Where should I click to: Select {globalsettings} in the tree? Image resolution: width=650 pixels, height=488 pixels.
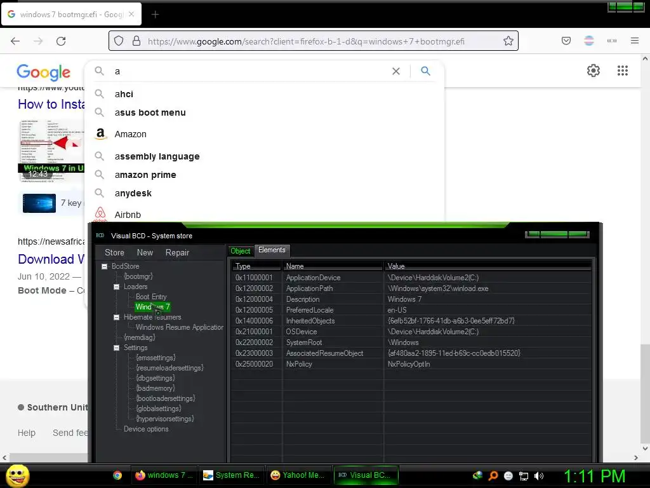click(x=159, y=409)
